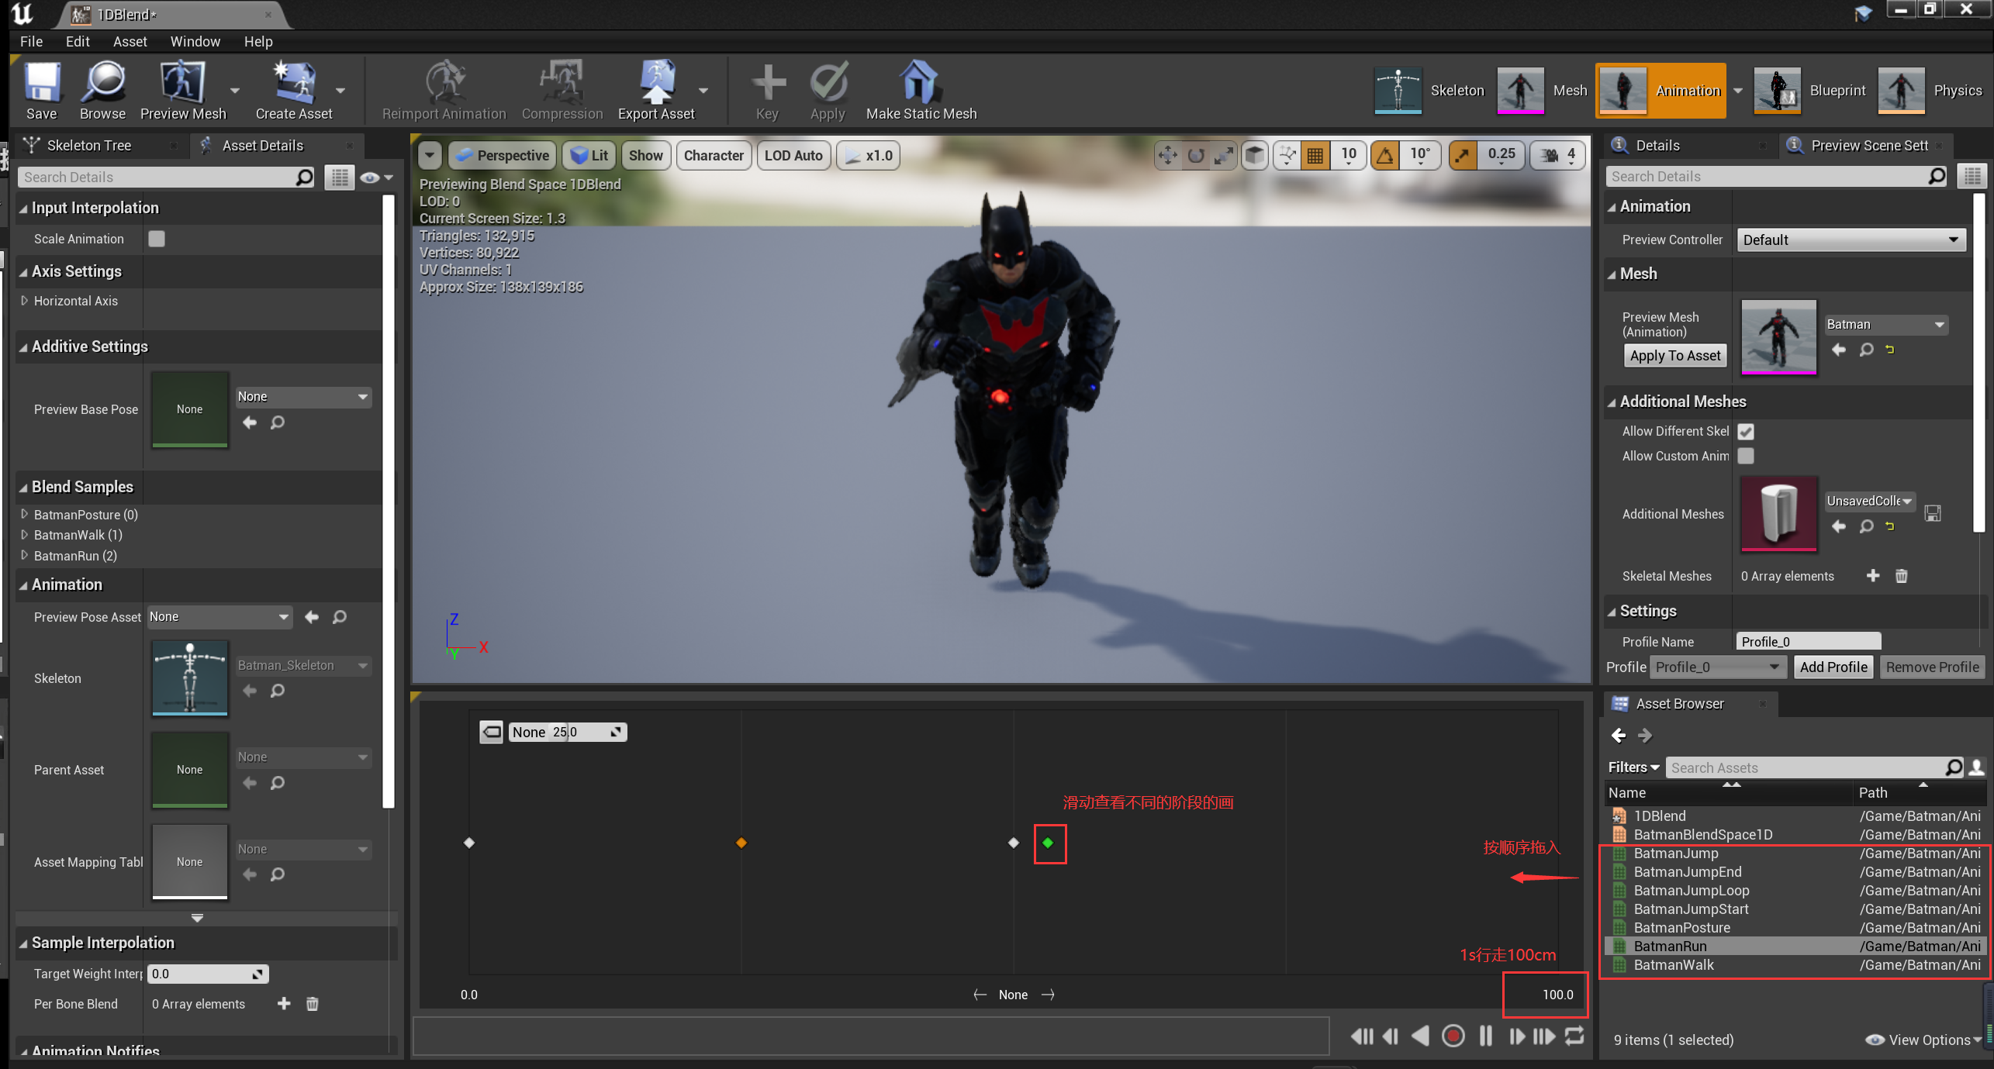Expand the BatmanRun (2) sample

(x=25, y=556)
